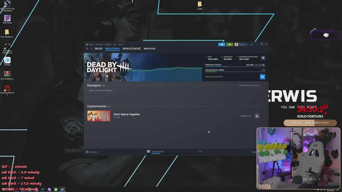Open download settings gear icon

[x=263, y=58]
